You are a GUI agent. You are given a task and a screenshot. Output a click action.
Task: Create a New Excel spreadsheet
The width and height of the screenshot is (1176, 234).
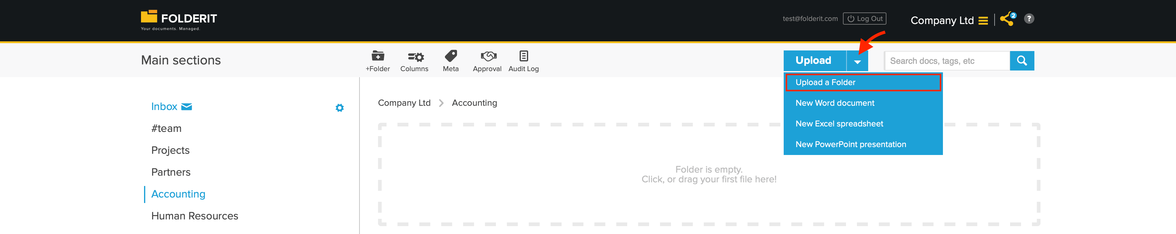click(839, 124)
